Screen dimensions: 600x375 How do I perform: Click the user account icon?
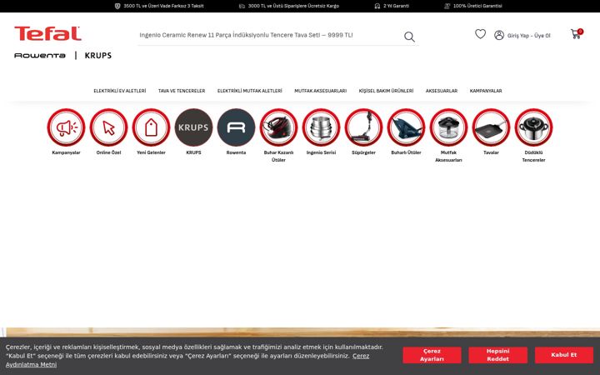coord(499,35)
